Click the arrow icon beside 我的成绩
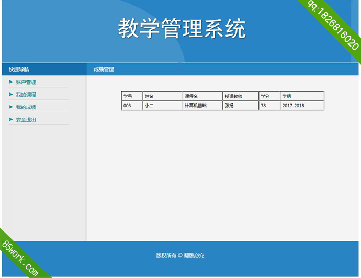The width and height of the screenshot is (361, 278). [x=10, y=107]
